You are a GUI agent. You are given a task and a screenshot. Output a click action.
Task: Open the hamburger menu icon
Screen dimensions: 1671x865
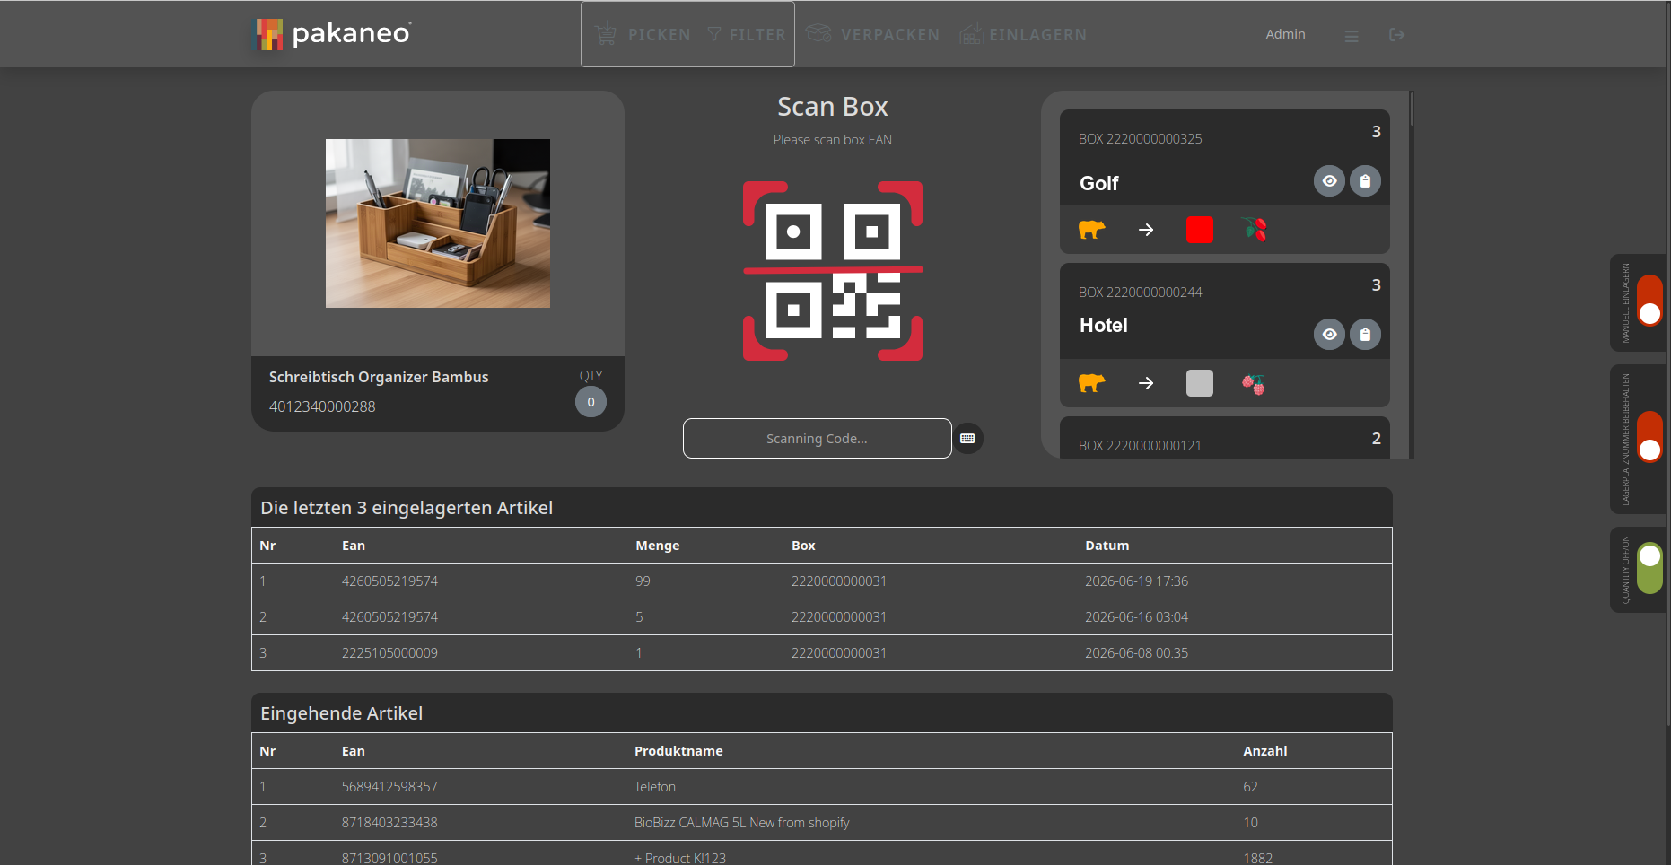tap(1352, 36)
